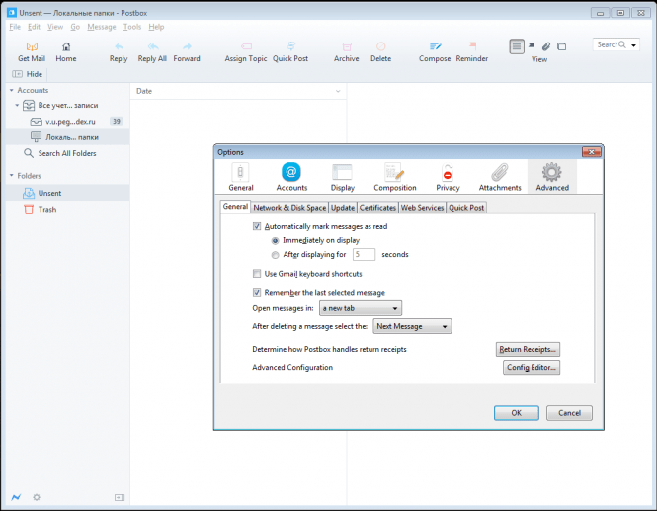Image resolution: width=657 pixels, height=511 pixels.
Task: Select Immediately on display radio
Action: tap(275, 240)
